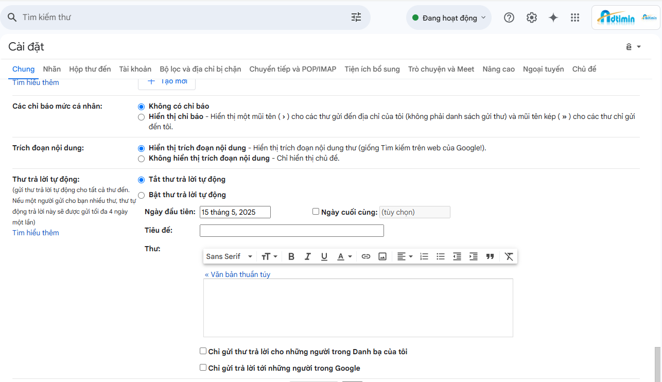Open search filter options icon
Image resolution: width=662 pixels, height=382 pixels.
[356, 18]
